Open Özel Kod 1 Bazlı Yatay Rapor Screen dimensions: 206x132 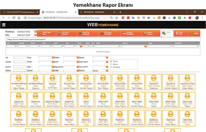click(69, 118)
